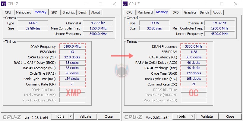Open the Graphics tab in left window
Image resolution: width=243 pixels, height=121 pixels.
pos(69,12)
